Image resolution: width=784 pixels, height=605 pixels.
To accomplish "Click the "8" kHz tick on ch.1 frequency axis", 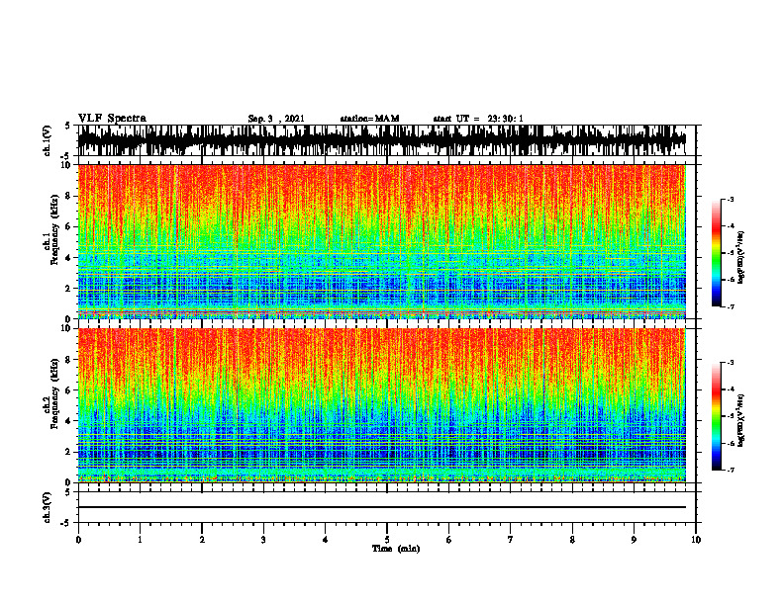I will [68, 196].
